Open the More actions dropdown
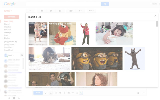This screenshot has width=160, height=100. tap(91, 11)
